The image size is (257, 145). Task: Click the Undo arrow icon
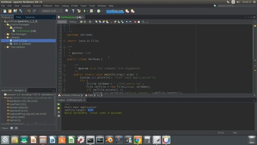(x=29, y=11)
